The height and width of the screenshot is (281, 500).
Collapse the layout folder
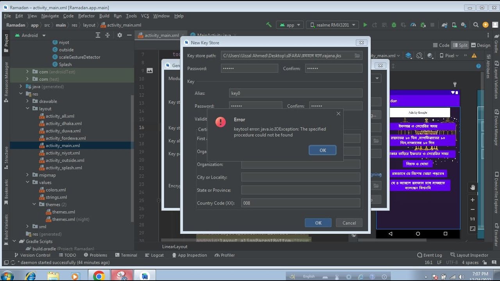coord(27,109)
